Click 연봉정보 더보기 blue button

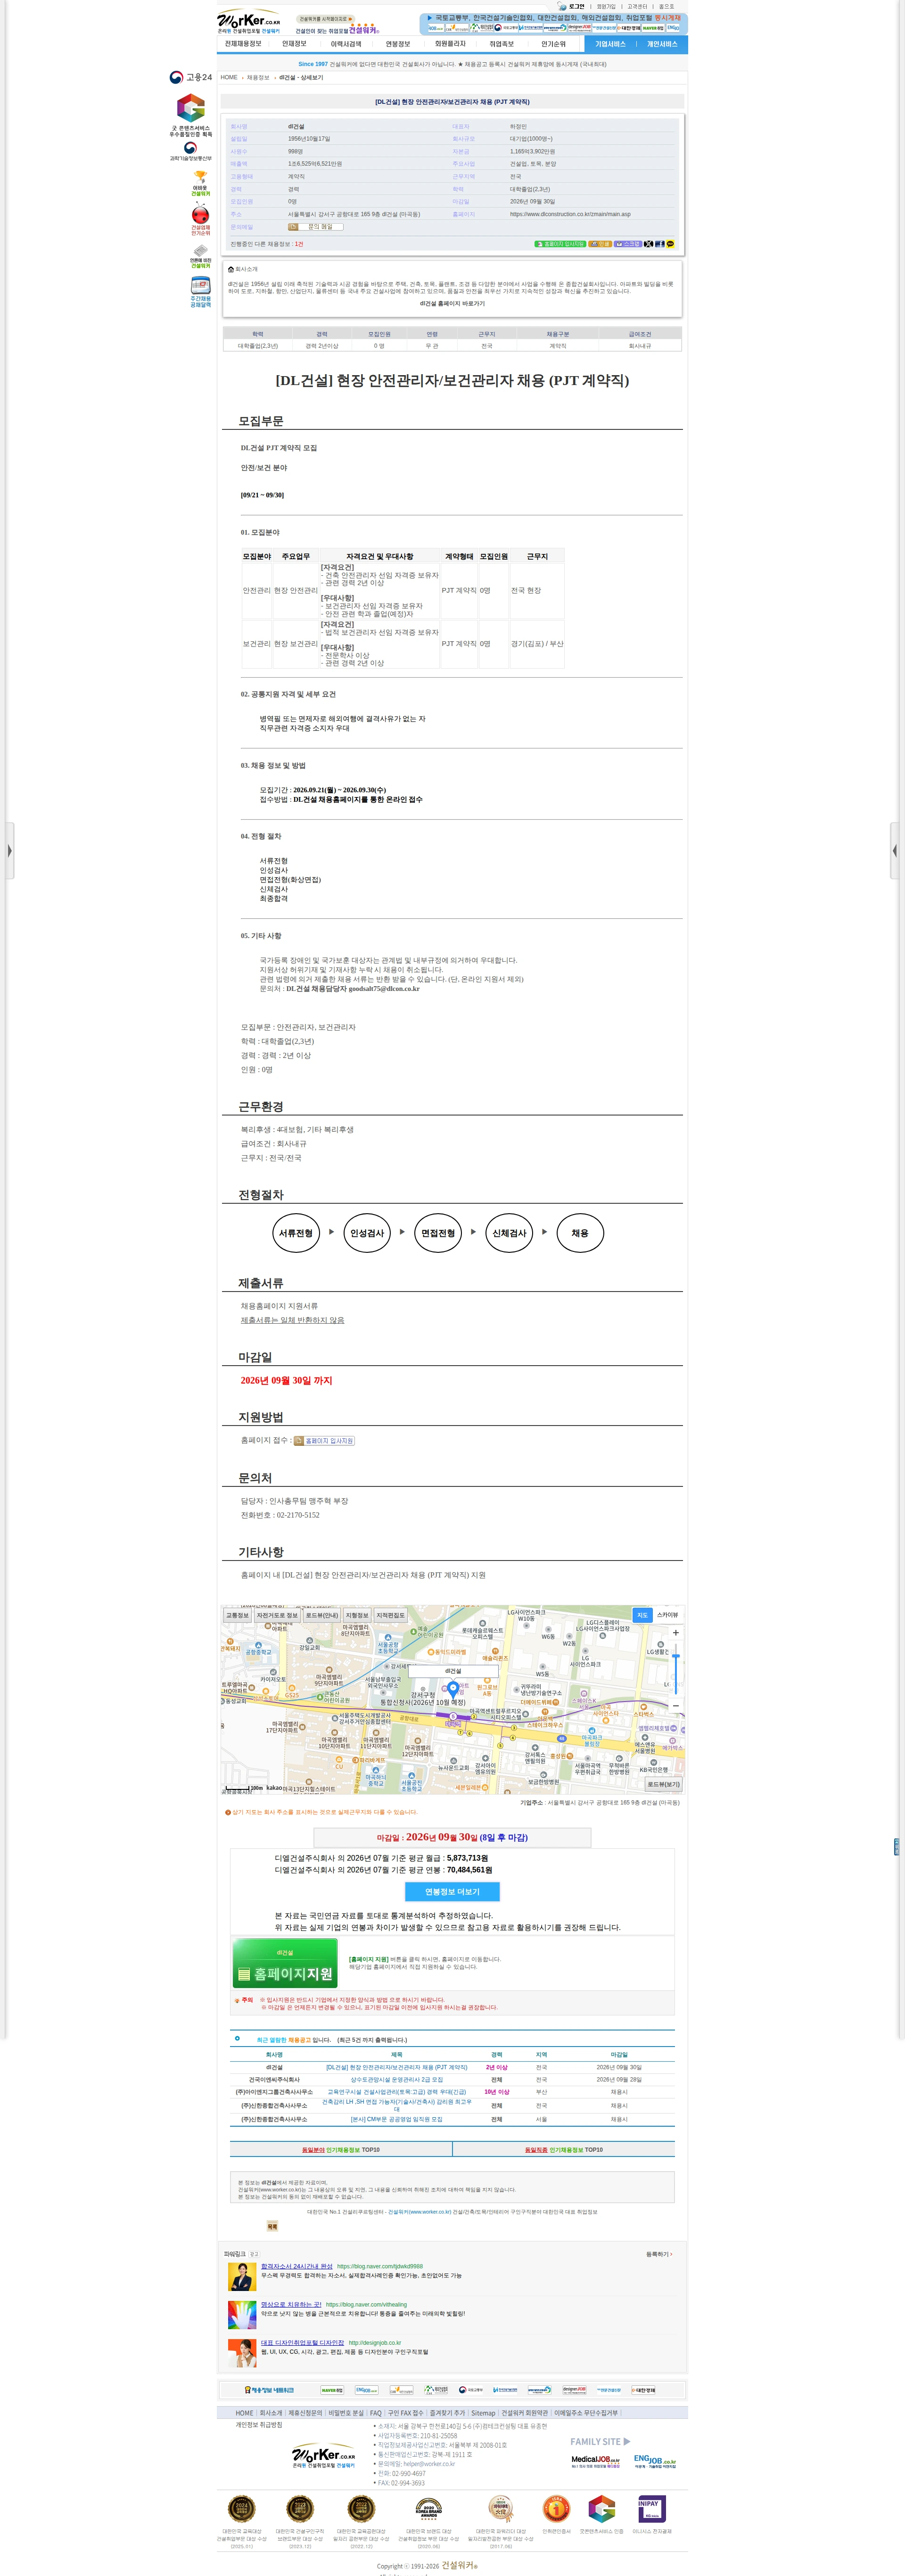coord(452,1892)
